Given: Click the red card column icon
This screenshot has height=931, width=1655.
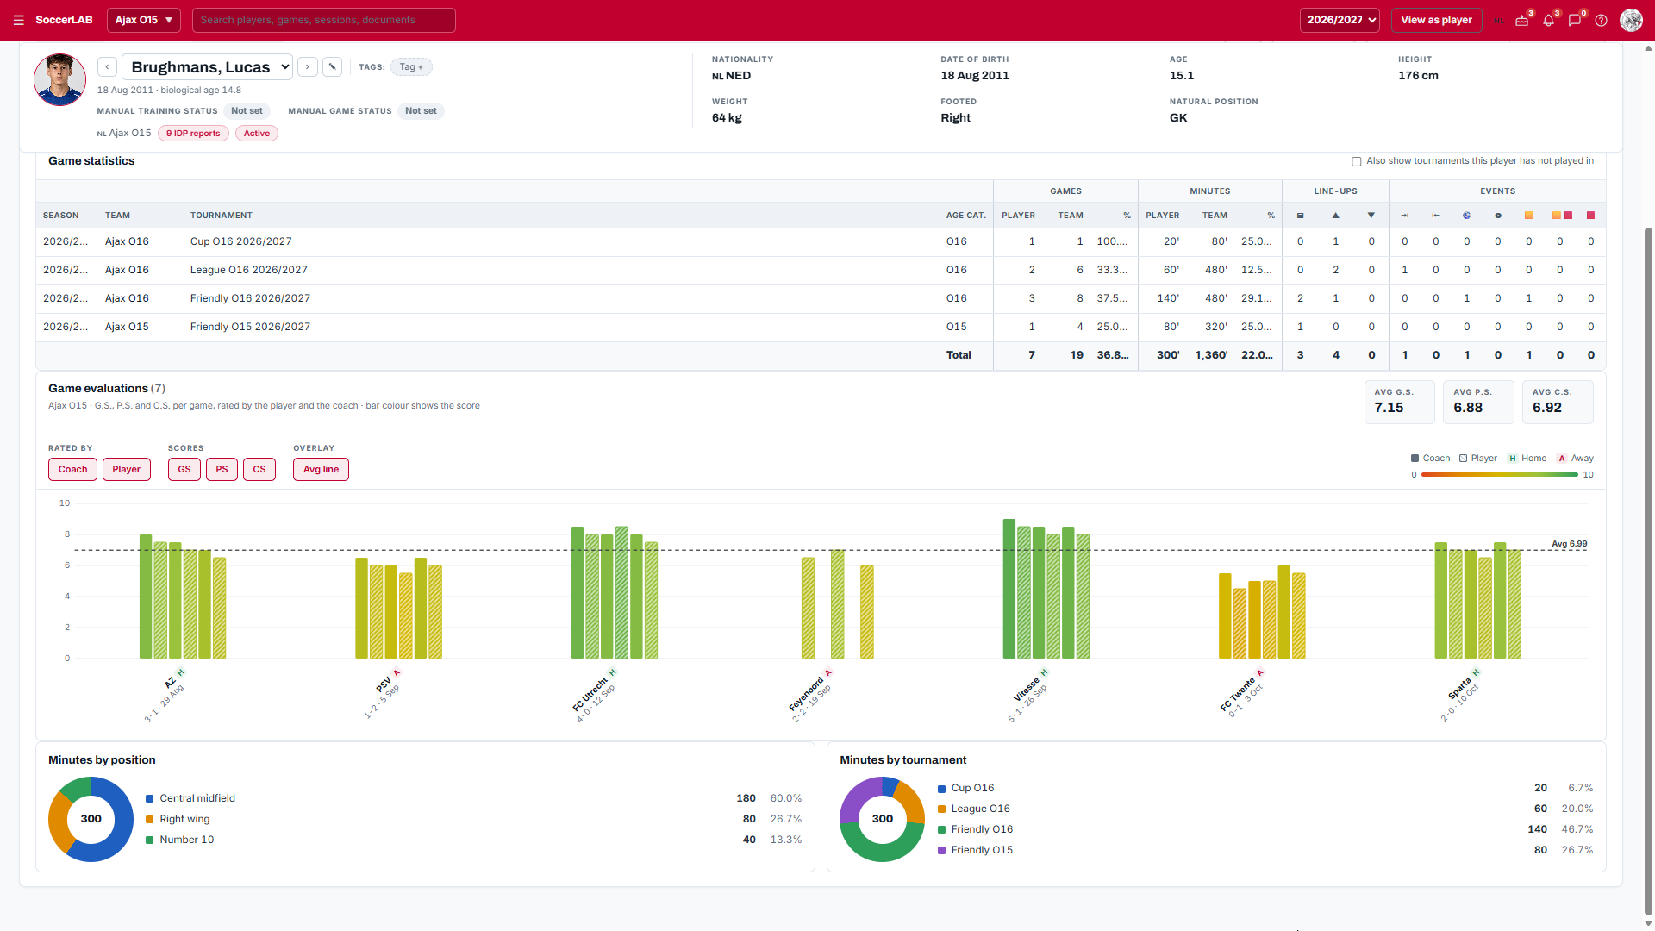Looking at the screenshot, I should coord(1590,216).
